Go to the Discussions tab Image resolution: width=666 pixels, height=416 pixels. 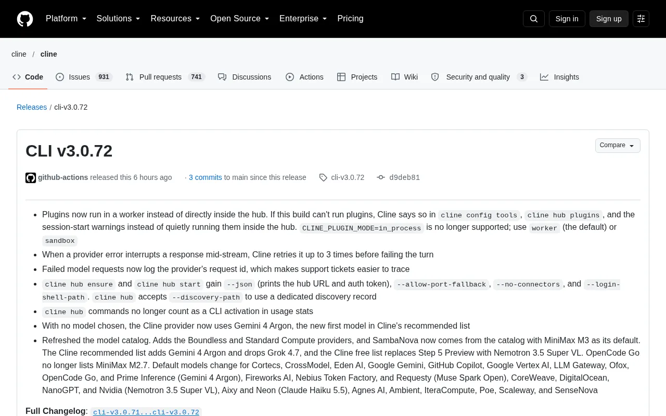pyautogui.click(x=245, y=77)
